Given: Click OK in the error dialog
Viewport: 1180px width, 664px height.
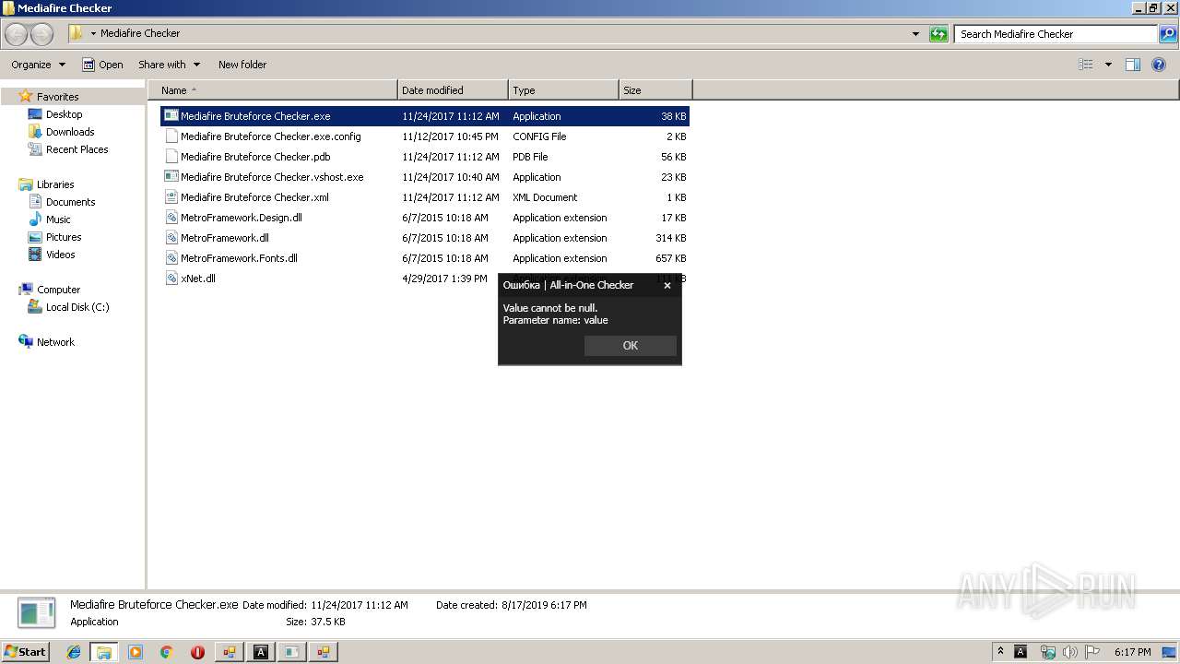Looking at the screenshot, I should click(631, 345).
